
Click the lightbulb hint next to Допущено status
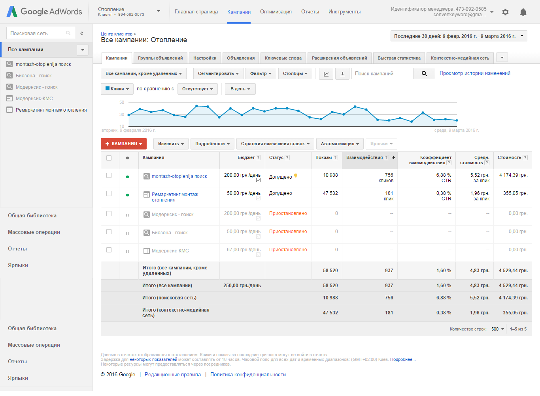[296, 176]
